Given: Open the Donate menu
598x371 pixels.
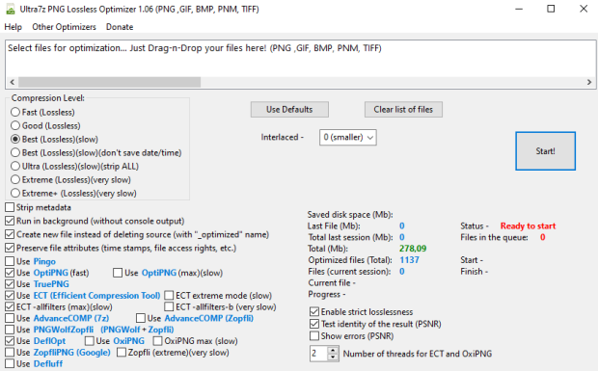Looking at the screenshot, I should point(120,27).
